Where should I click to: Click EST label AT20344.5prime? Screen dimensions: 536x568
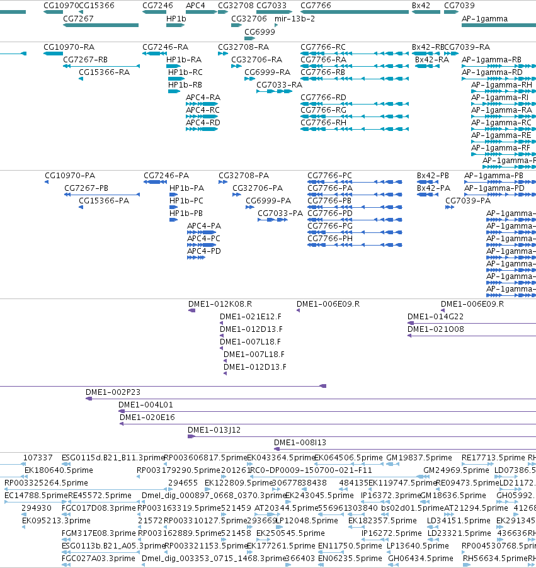click(x=286, y=508)
